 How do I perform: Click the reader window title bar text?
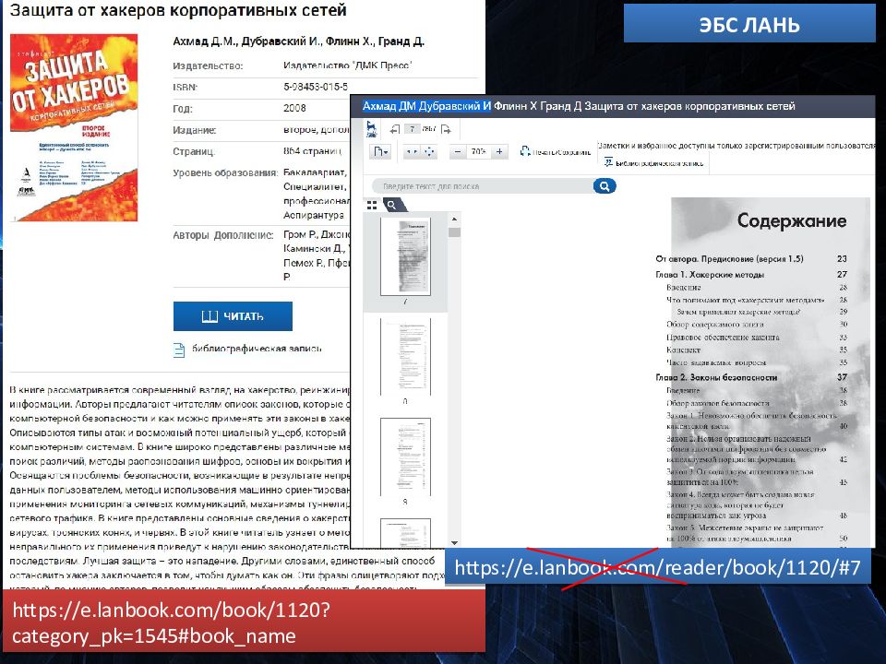point(579,106)
